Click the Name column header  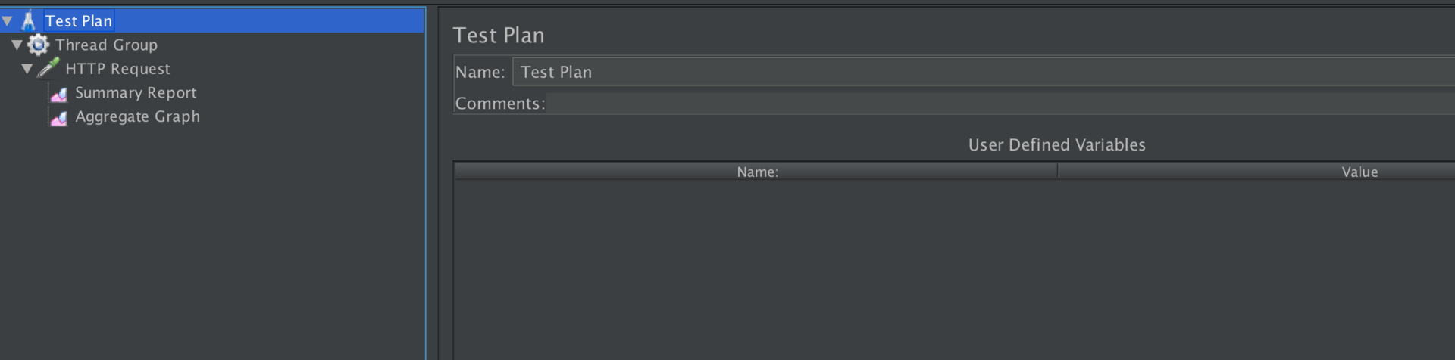(x=756, y=172)
